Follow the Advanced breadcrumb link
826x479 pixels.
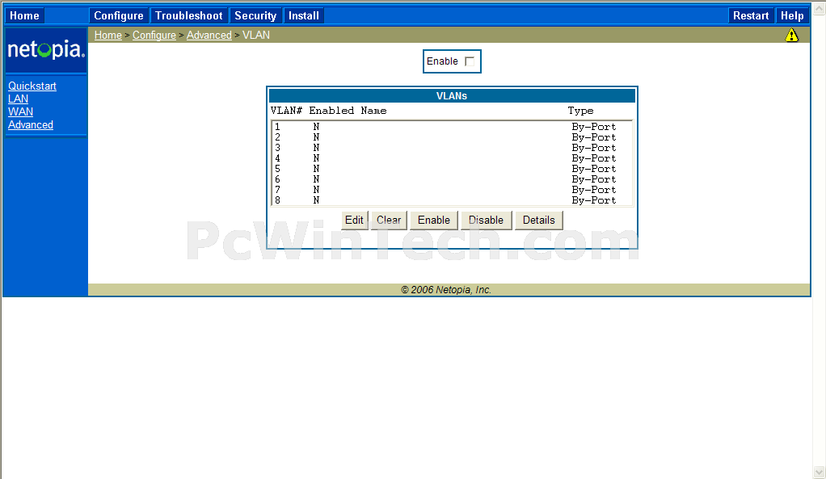pyautogui.click(x=209, y=36)
